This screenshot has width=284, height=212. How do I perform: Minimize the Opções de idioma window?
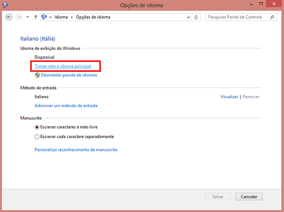coord(251,4)
